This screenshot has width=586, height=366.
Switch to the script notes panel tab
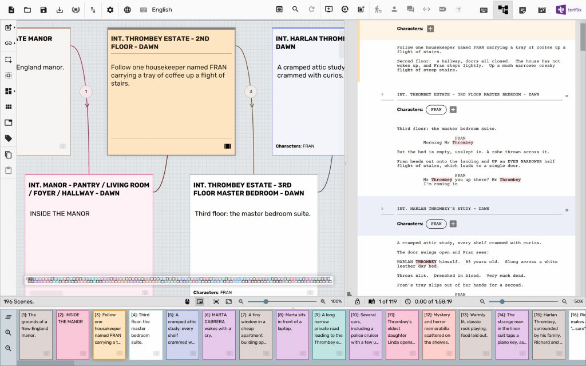(522, 9)
